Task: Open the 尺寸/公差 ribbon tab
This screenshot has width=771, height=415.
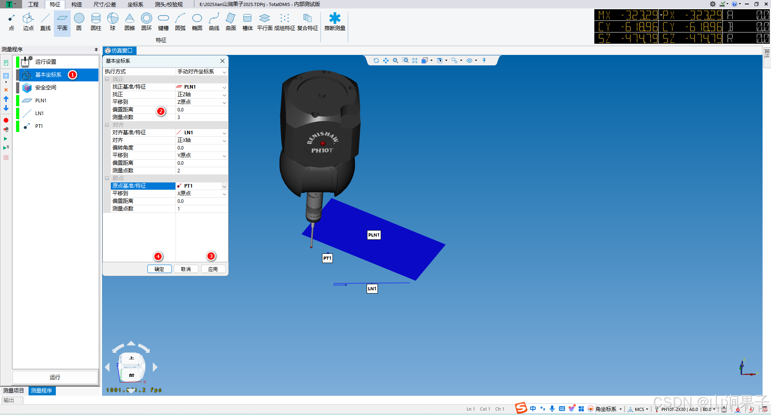Action: pyautogui.click(x=105, y=4)
